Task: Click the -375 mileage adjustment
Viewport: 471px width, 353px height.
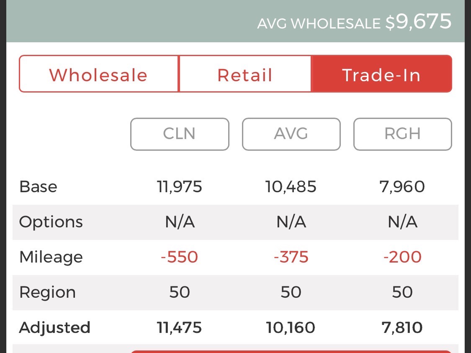Action: click(x=291, y=257)
